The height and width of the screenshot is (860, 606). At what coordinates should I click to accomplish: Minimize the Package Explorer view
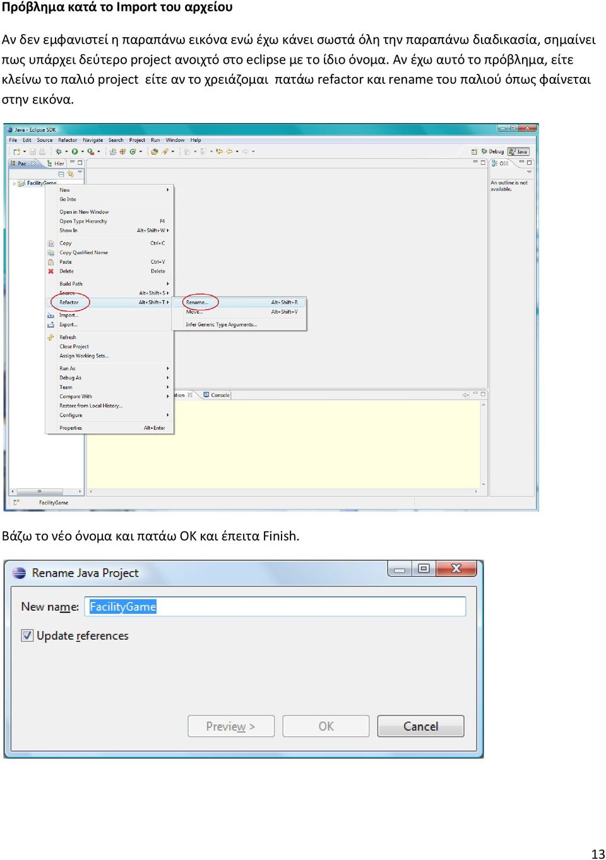click(x=73, y=162)
